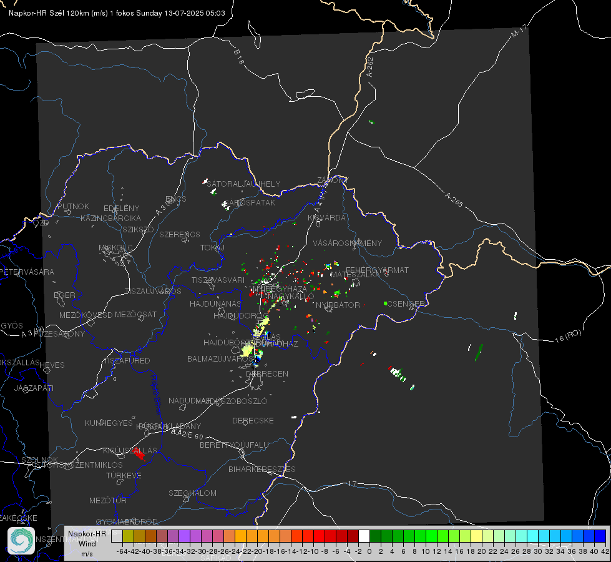
Task: Click the red wind echo near KISÚJSZÁLLÁS
Action: (139, 454)
